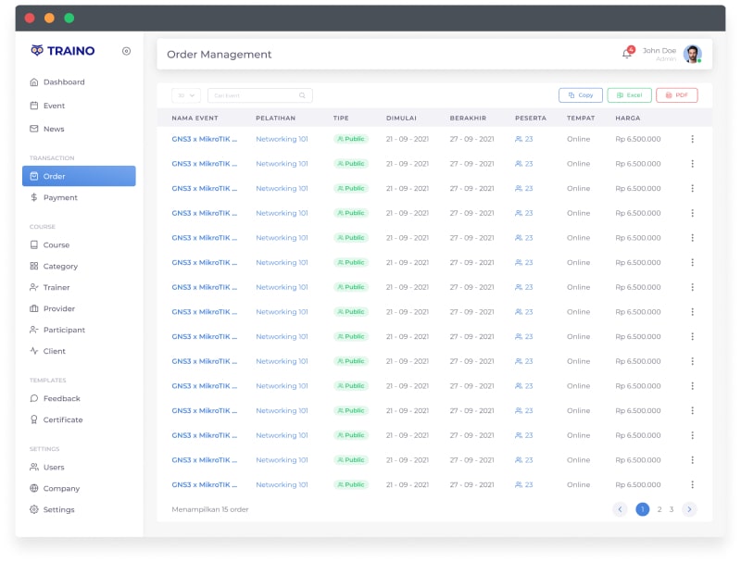Open the Networking 101 link in the first row
The height and width of the screenshot is (563, 741).
[282, 139]
